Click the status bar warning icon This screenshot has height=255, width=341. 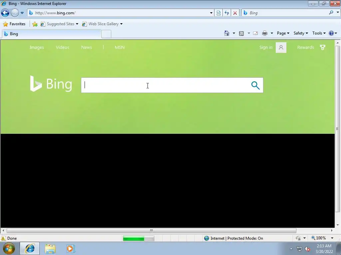pos(3,238)
